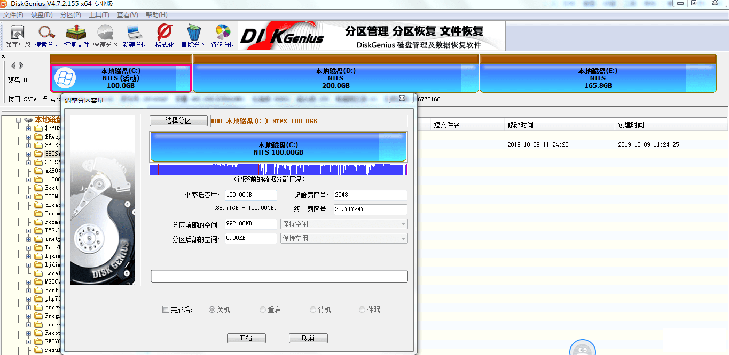Collapse the 本地磁盘 tree root node
Viewport: 729px width, 355px height.
click(x=20, y=120)
